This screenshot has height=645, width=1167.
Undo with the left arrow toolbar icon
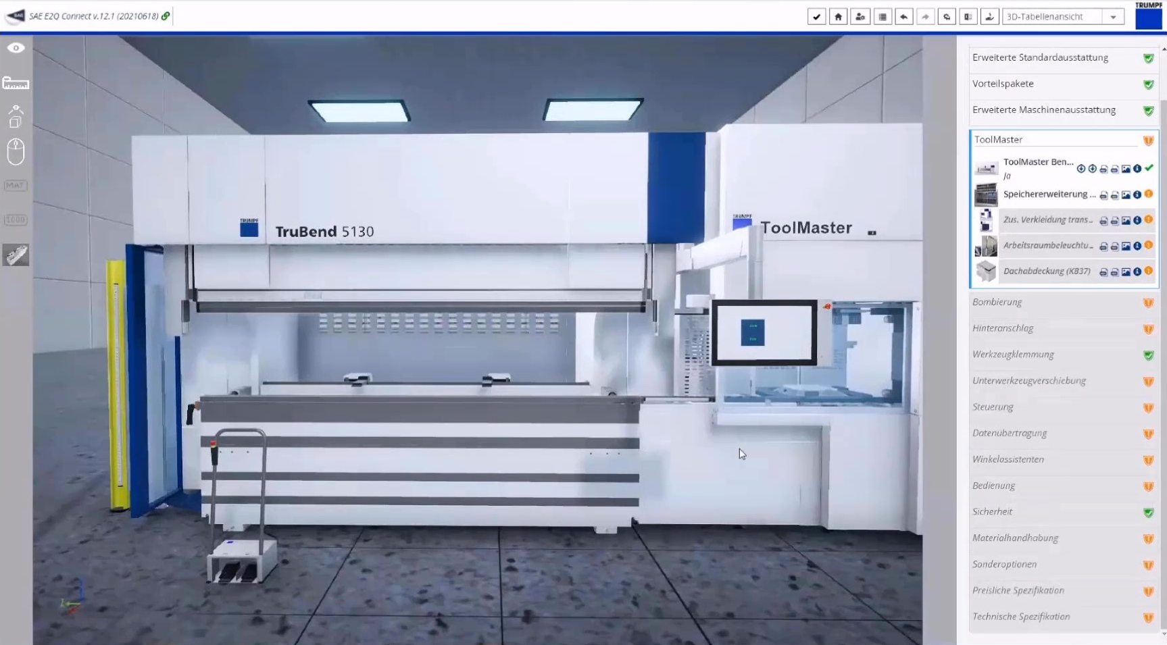point(903,17)
